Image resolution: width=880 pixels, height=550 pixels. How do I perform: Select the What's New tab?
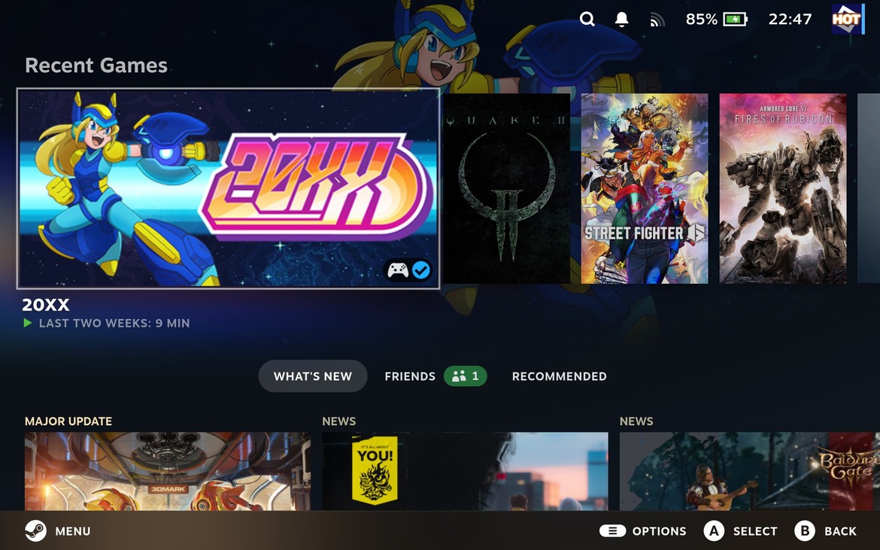(x=312, y=376)
